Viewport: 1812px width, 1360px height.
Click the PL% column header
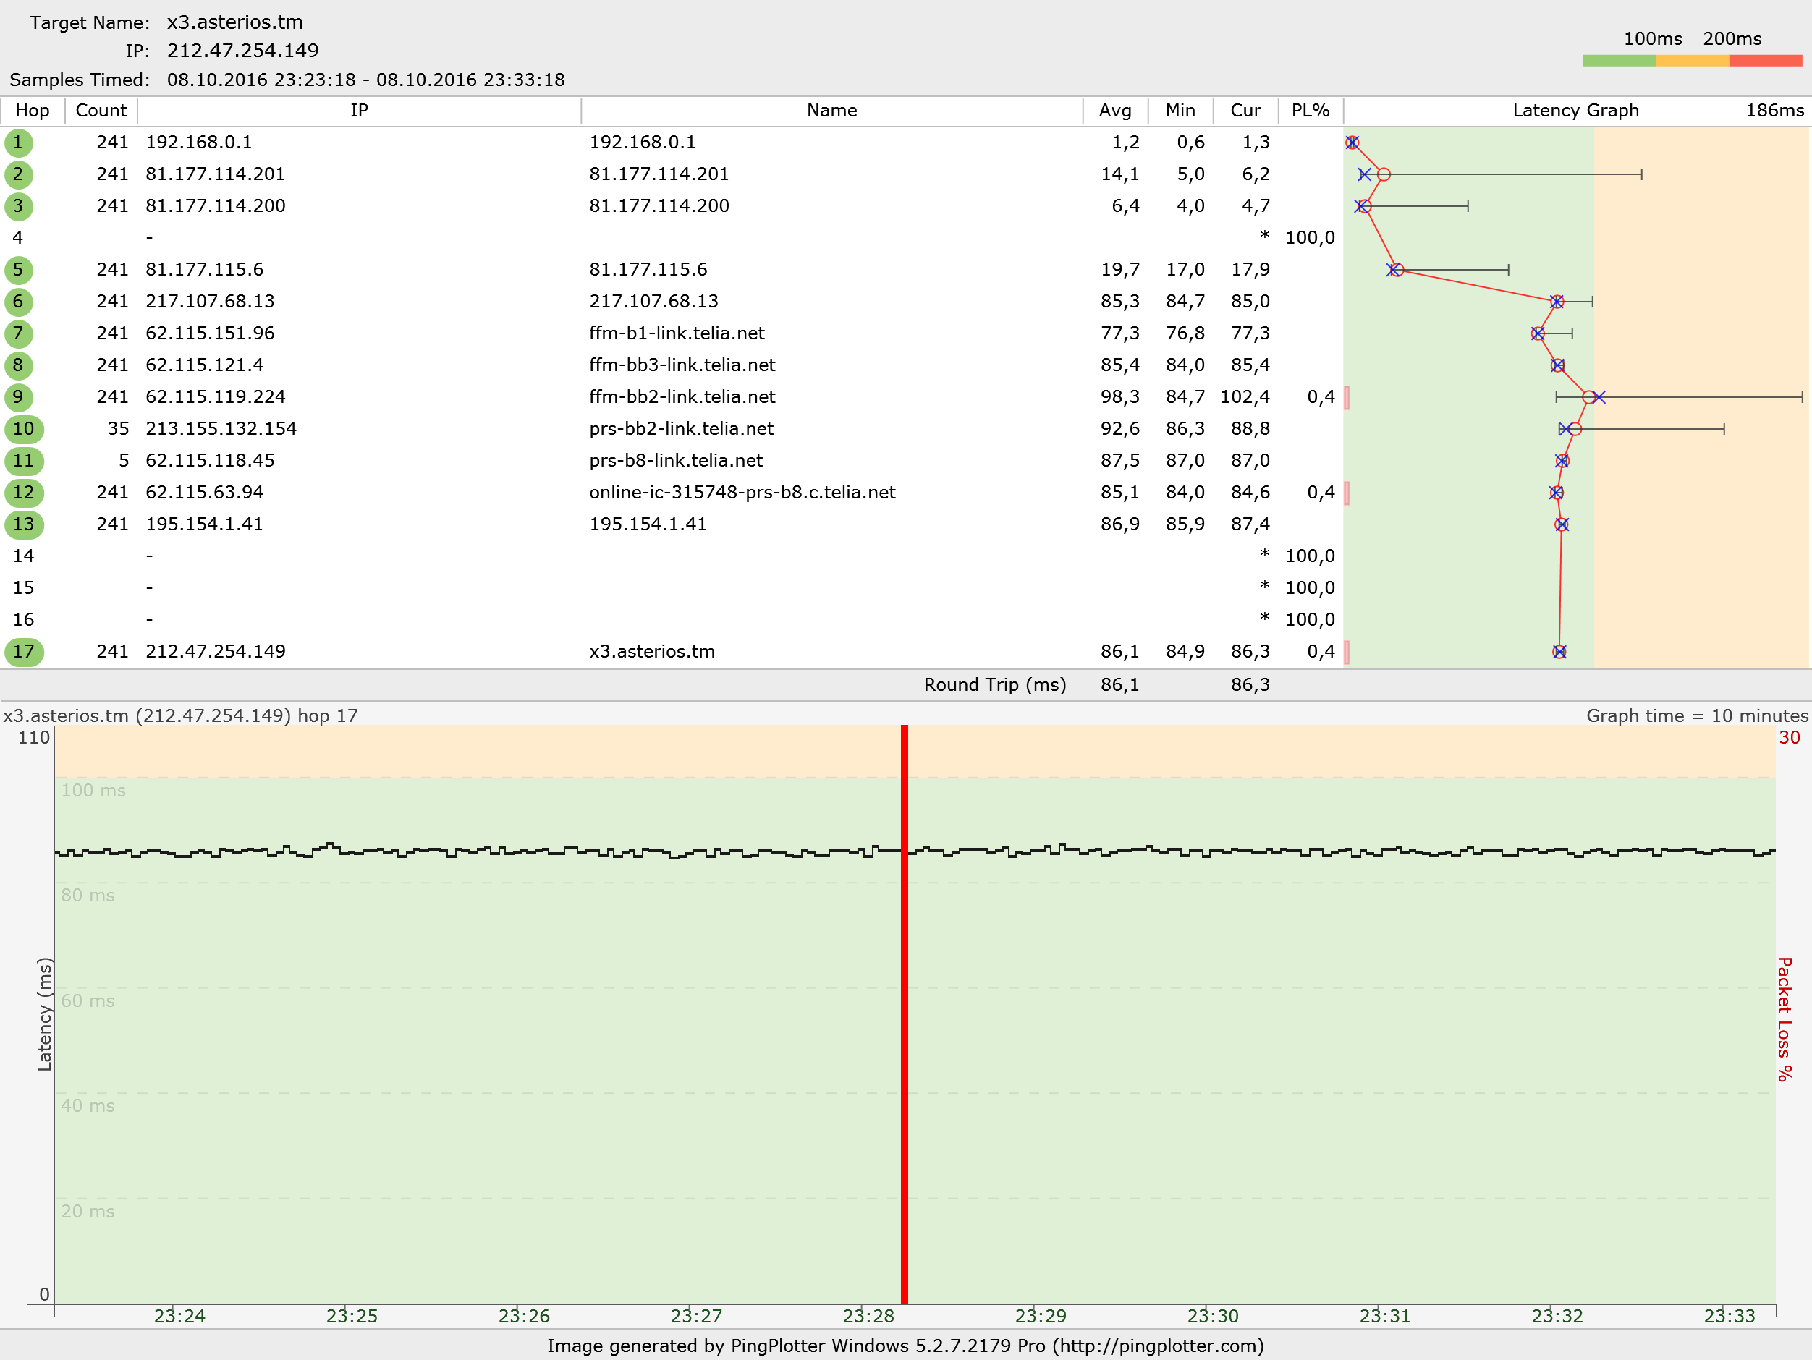pos(1310,111)
